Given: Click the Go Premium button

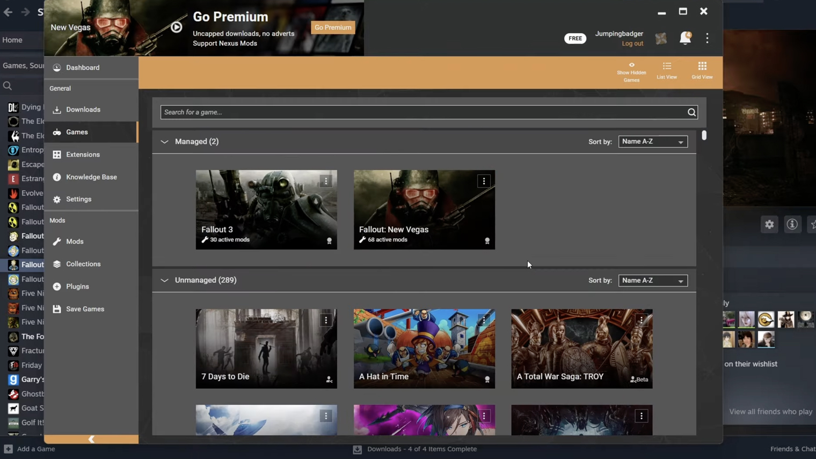Looking at the screenshot, I should click(x=333, y=27).
